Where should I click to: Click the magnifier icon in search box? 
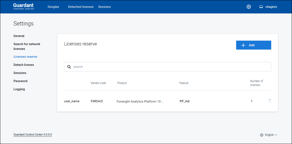point(69,67)
